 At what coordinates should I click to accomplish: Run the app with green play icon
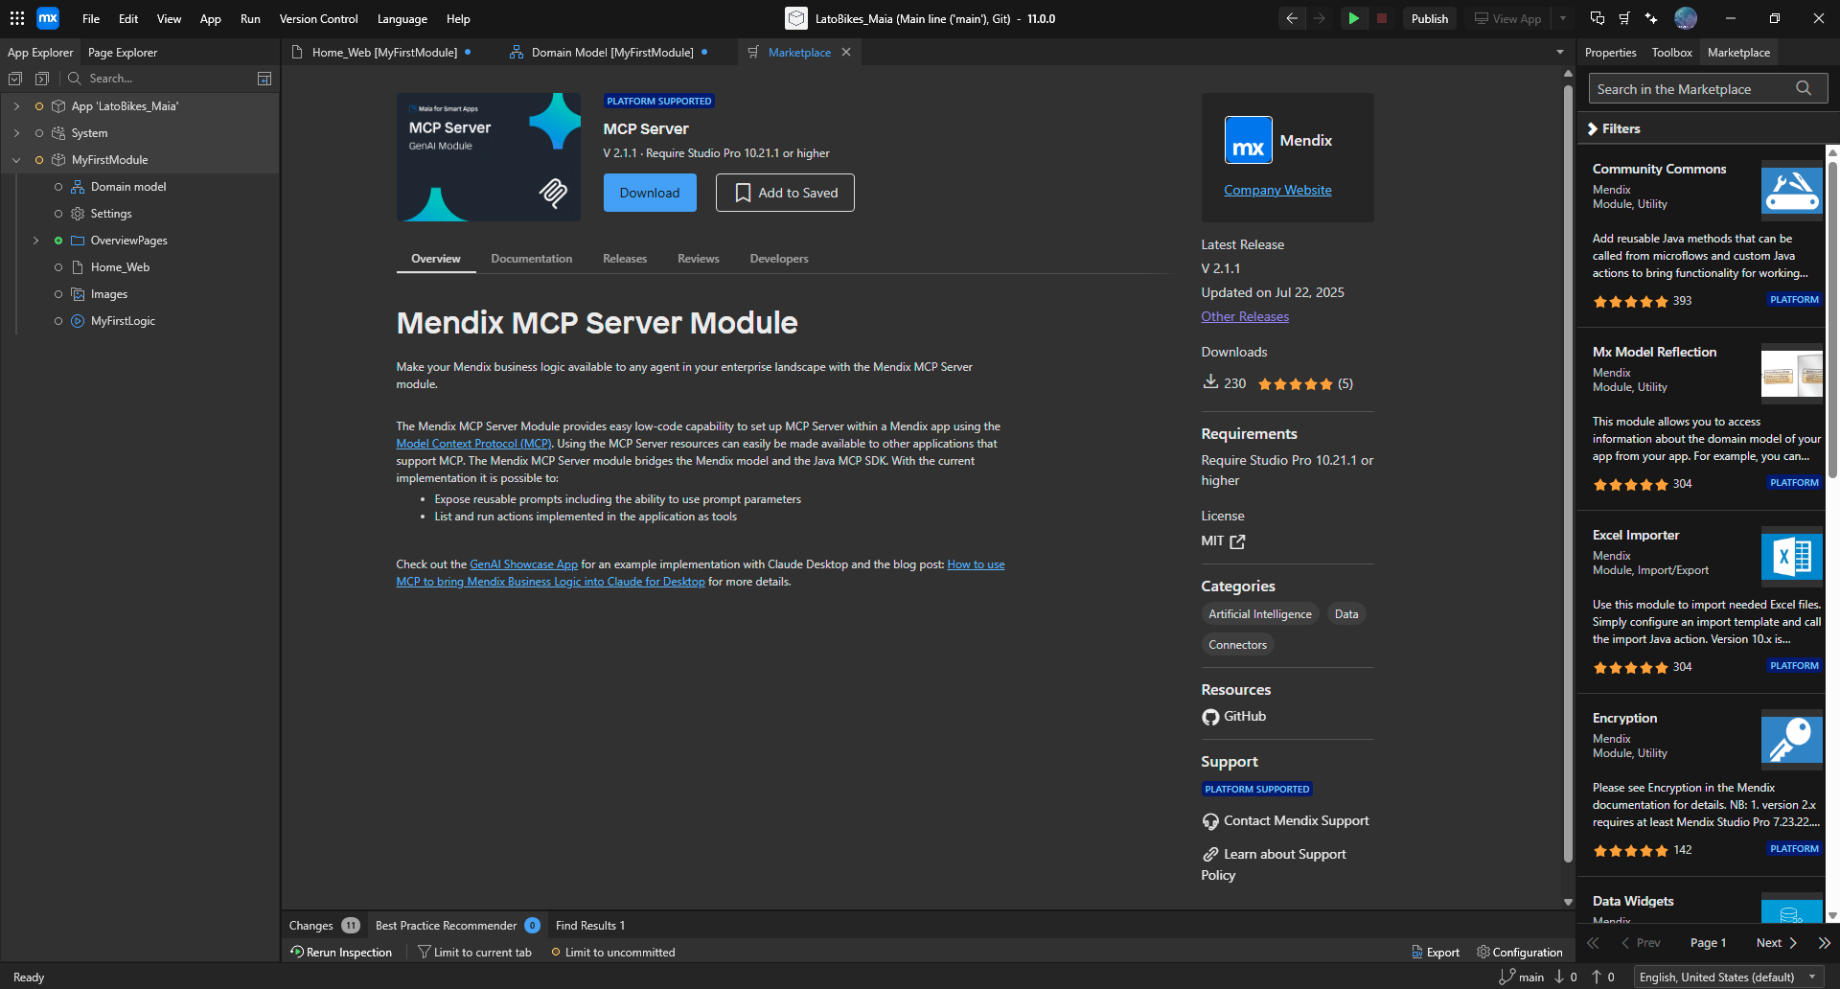coord(1353,18)
